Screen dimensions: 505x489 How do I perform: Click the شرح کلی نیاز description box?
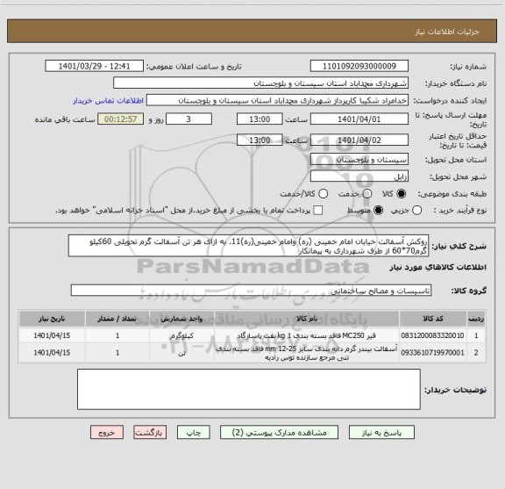[248, 246]
